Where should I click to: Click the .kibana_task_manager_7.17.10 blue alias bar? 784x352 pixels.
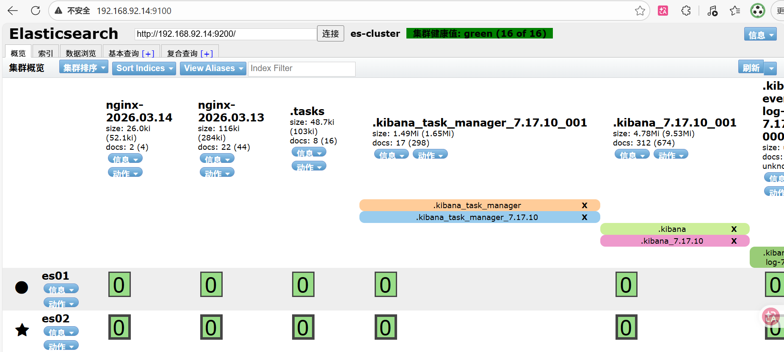[480, 217]
